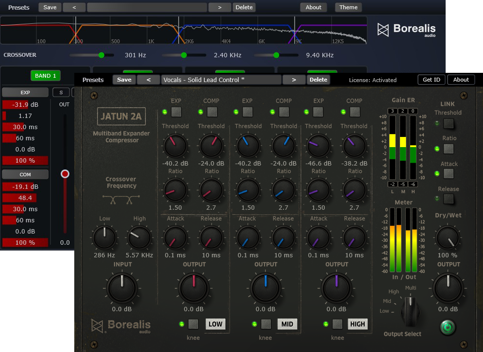This screenshot has width=483, height=352.
Task: Click the high band purple OUTPUT knob
Action: pos(336,288)
